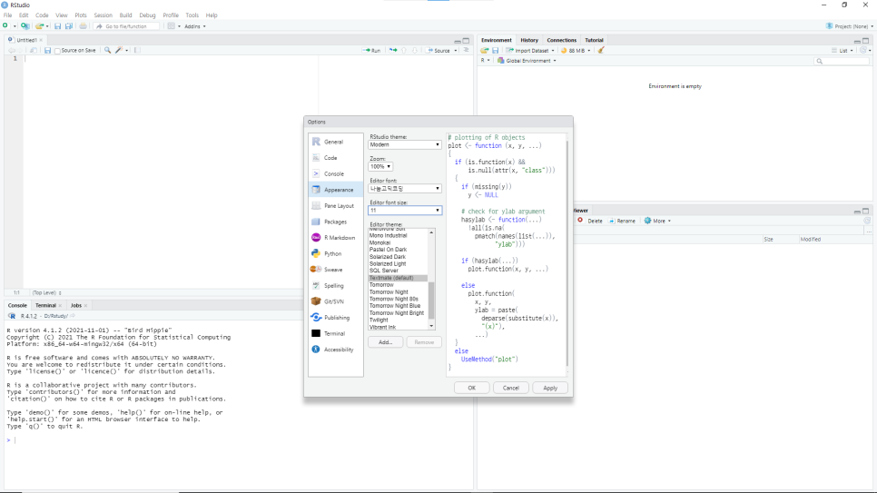Click the code tools magic wand icon
877x493 pixels.
pos(119,50)
